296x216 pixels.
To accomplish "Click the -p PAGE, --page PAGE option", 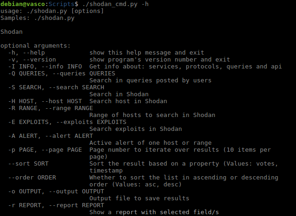I will 44,149.
